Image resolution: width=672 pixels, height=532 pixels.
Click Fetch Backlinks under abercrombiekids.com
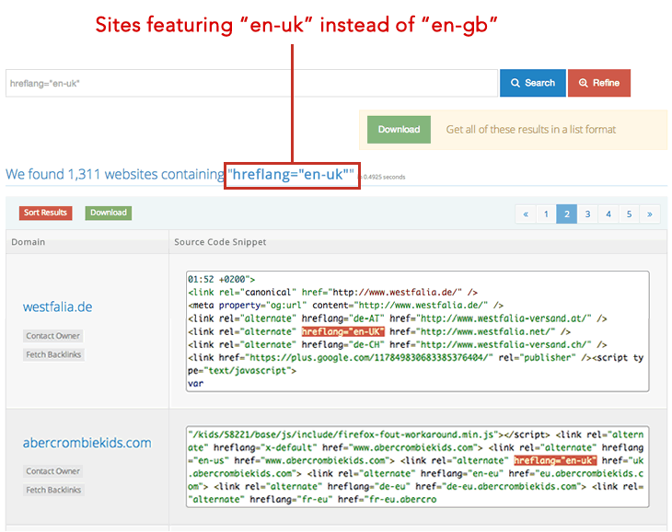[53, 490]
